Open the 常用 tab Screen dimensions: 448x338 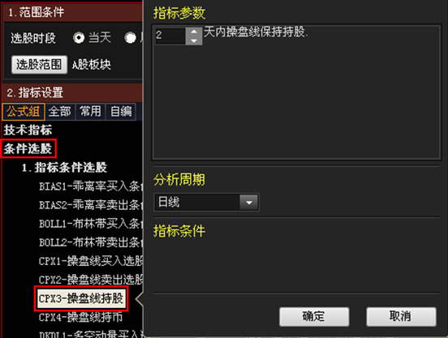[90, 112]
